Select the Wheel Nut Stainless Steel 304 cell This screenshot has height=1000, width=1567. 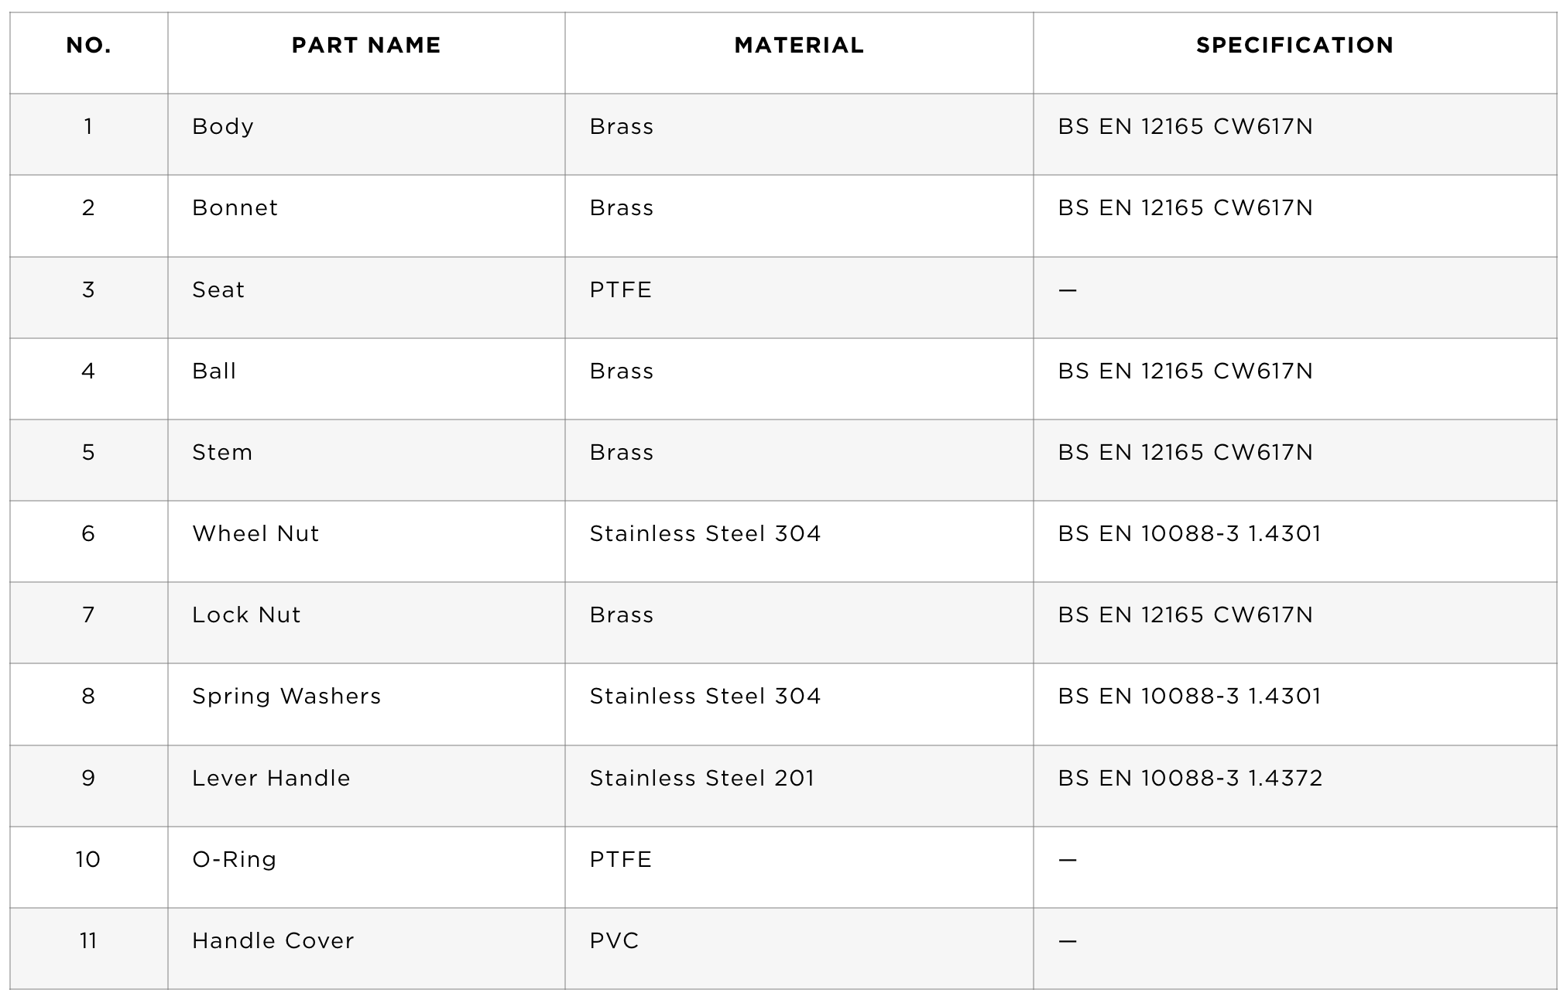pos(799,541)
